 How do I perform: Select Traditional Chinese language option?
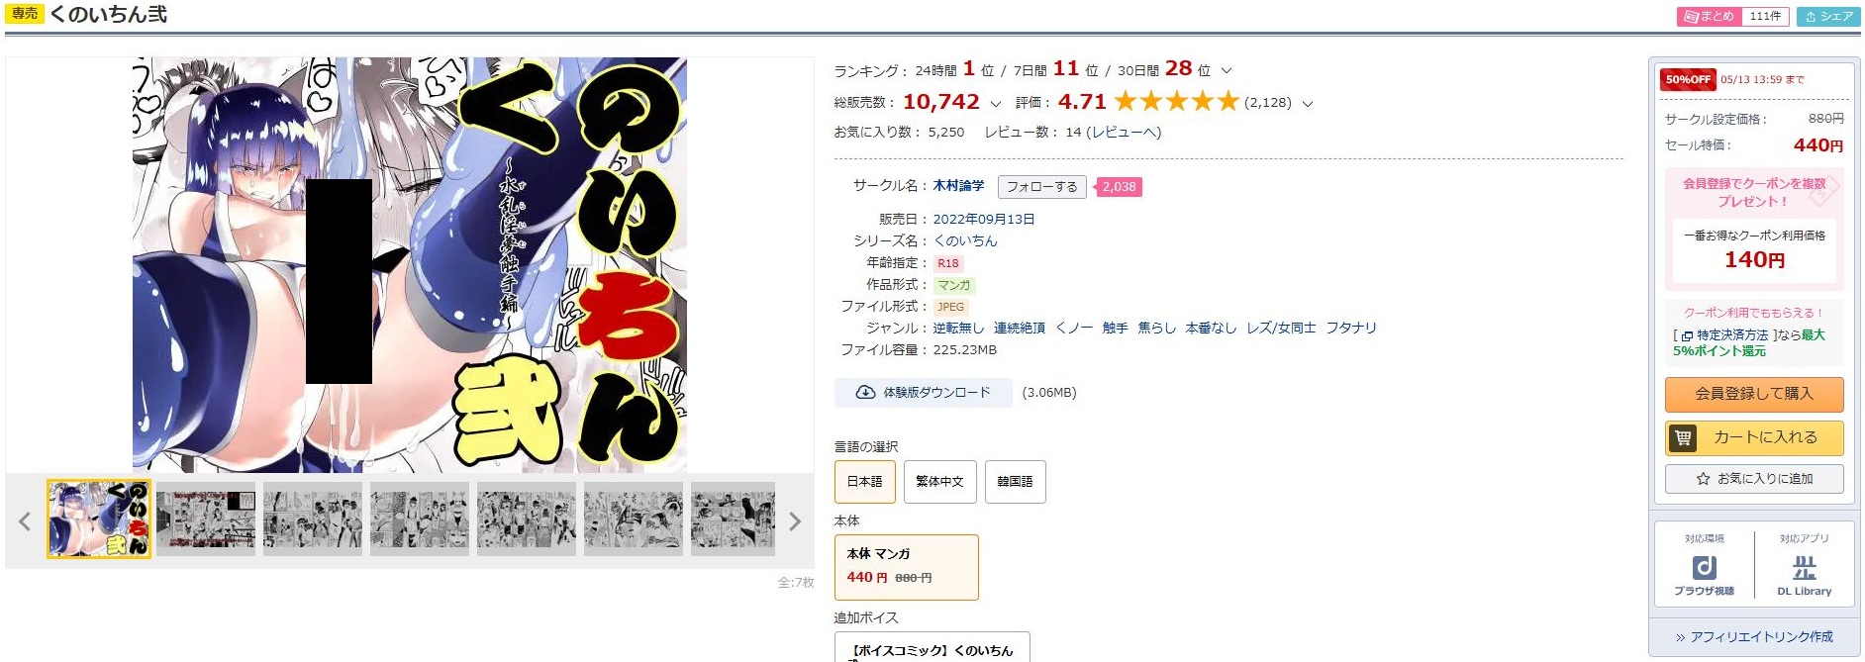(939, 482)
